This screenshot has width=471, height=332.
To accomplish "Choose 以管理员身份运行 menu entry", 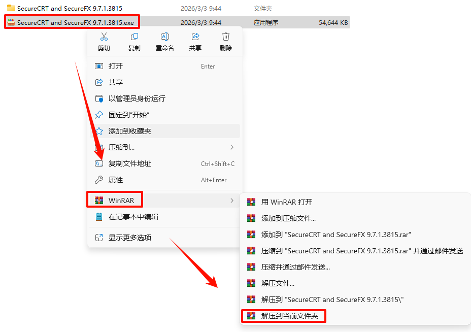I will (x=164, y=98).
